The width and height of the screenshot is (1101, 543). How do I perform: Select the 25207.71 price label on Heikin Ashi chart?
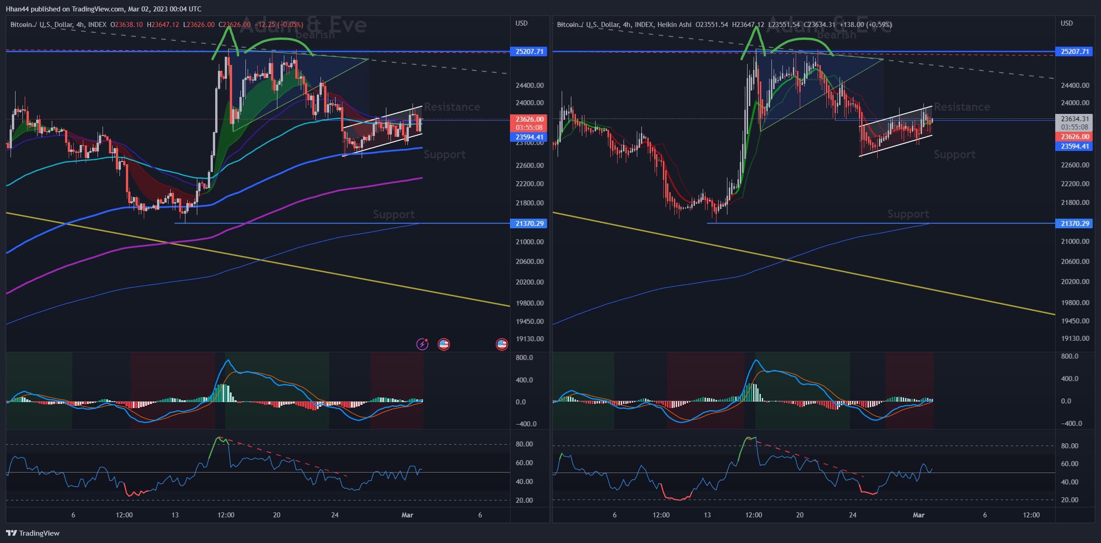click(1074, 51)
